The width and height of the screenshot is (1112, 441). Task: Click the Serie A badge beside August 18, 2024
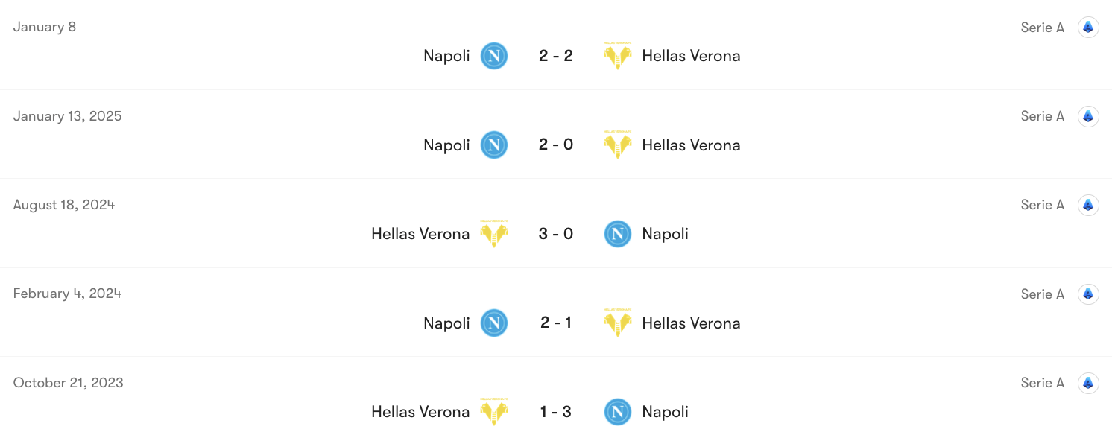point(1088,205)
